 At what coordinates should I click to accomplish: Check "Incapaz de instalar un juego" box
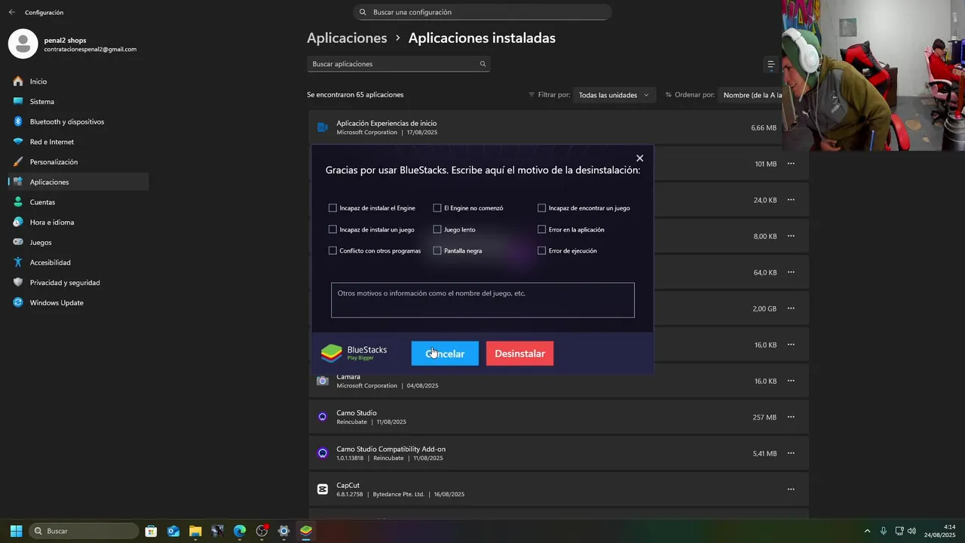[332, 229]
